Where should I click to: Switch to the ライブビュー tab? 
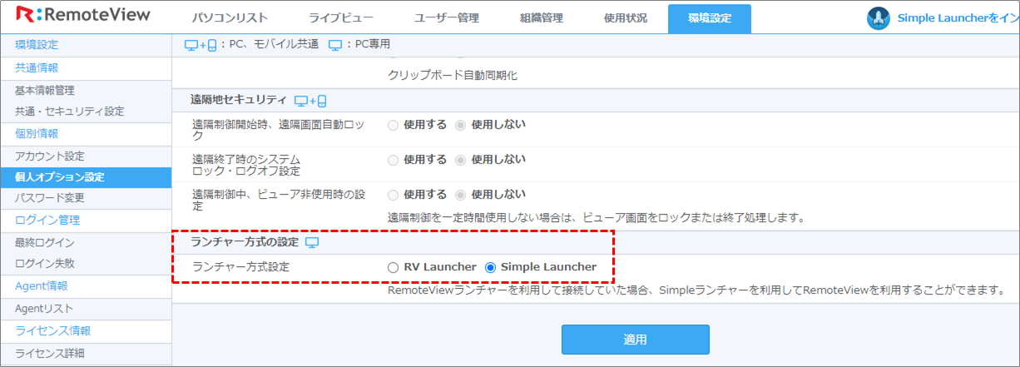pos(340,18)
